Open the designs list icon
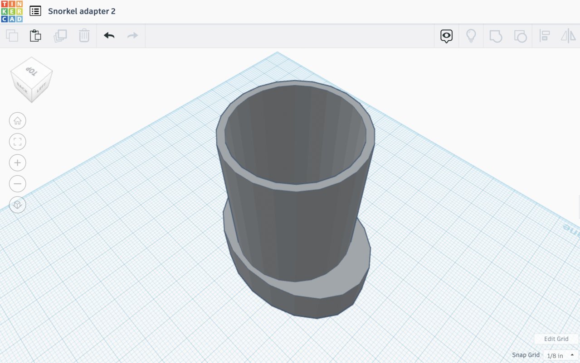The image size is (580, 363). point(35,11)
